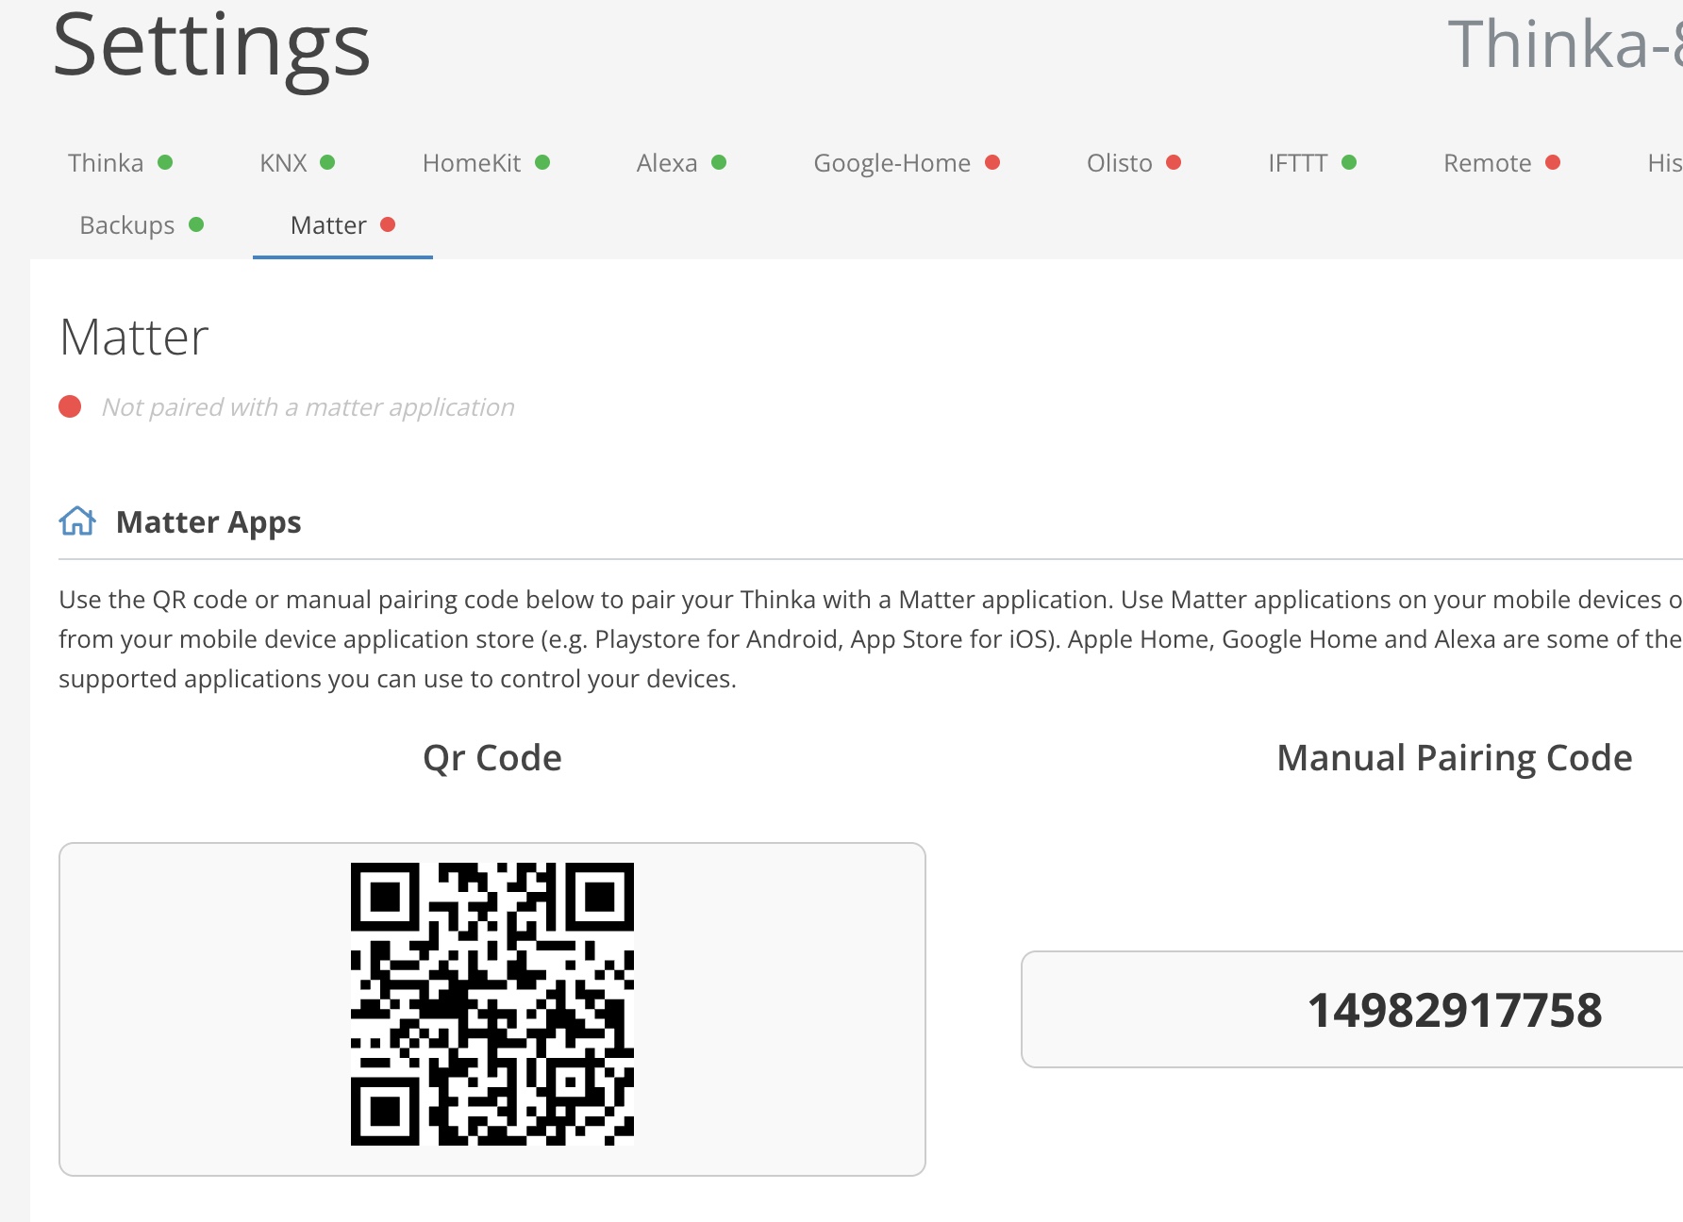
Task: Select the Alexa tab
Action: coord(667,163)
